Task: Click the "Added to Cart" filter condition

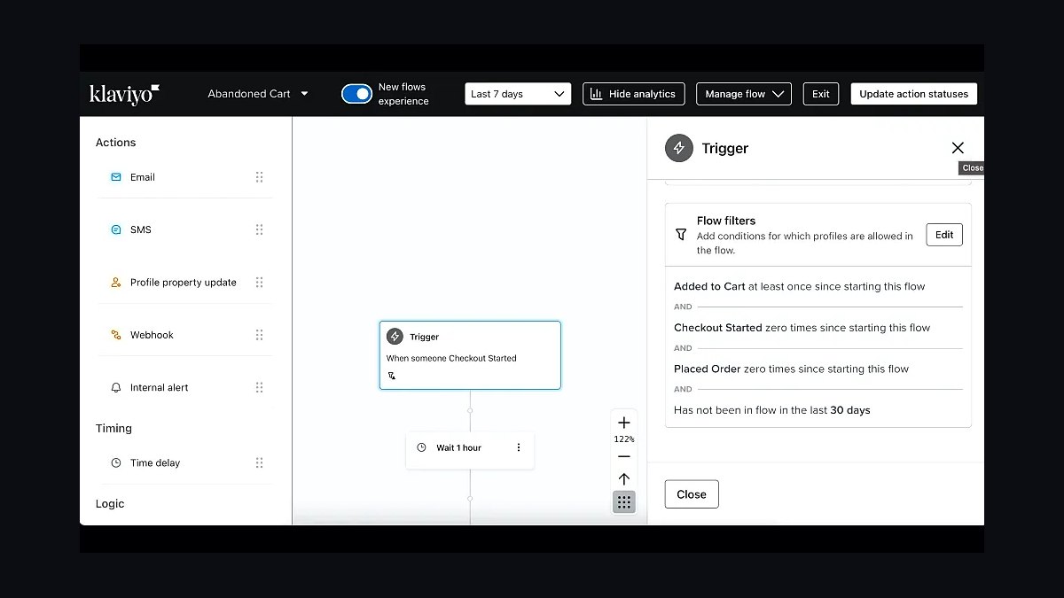Action: click(x=799, y=287)
